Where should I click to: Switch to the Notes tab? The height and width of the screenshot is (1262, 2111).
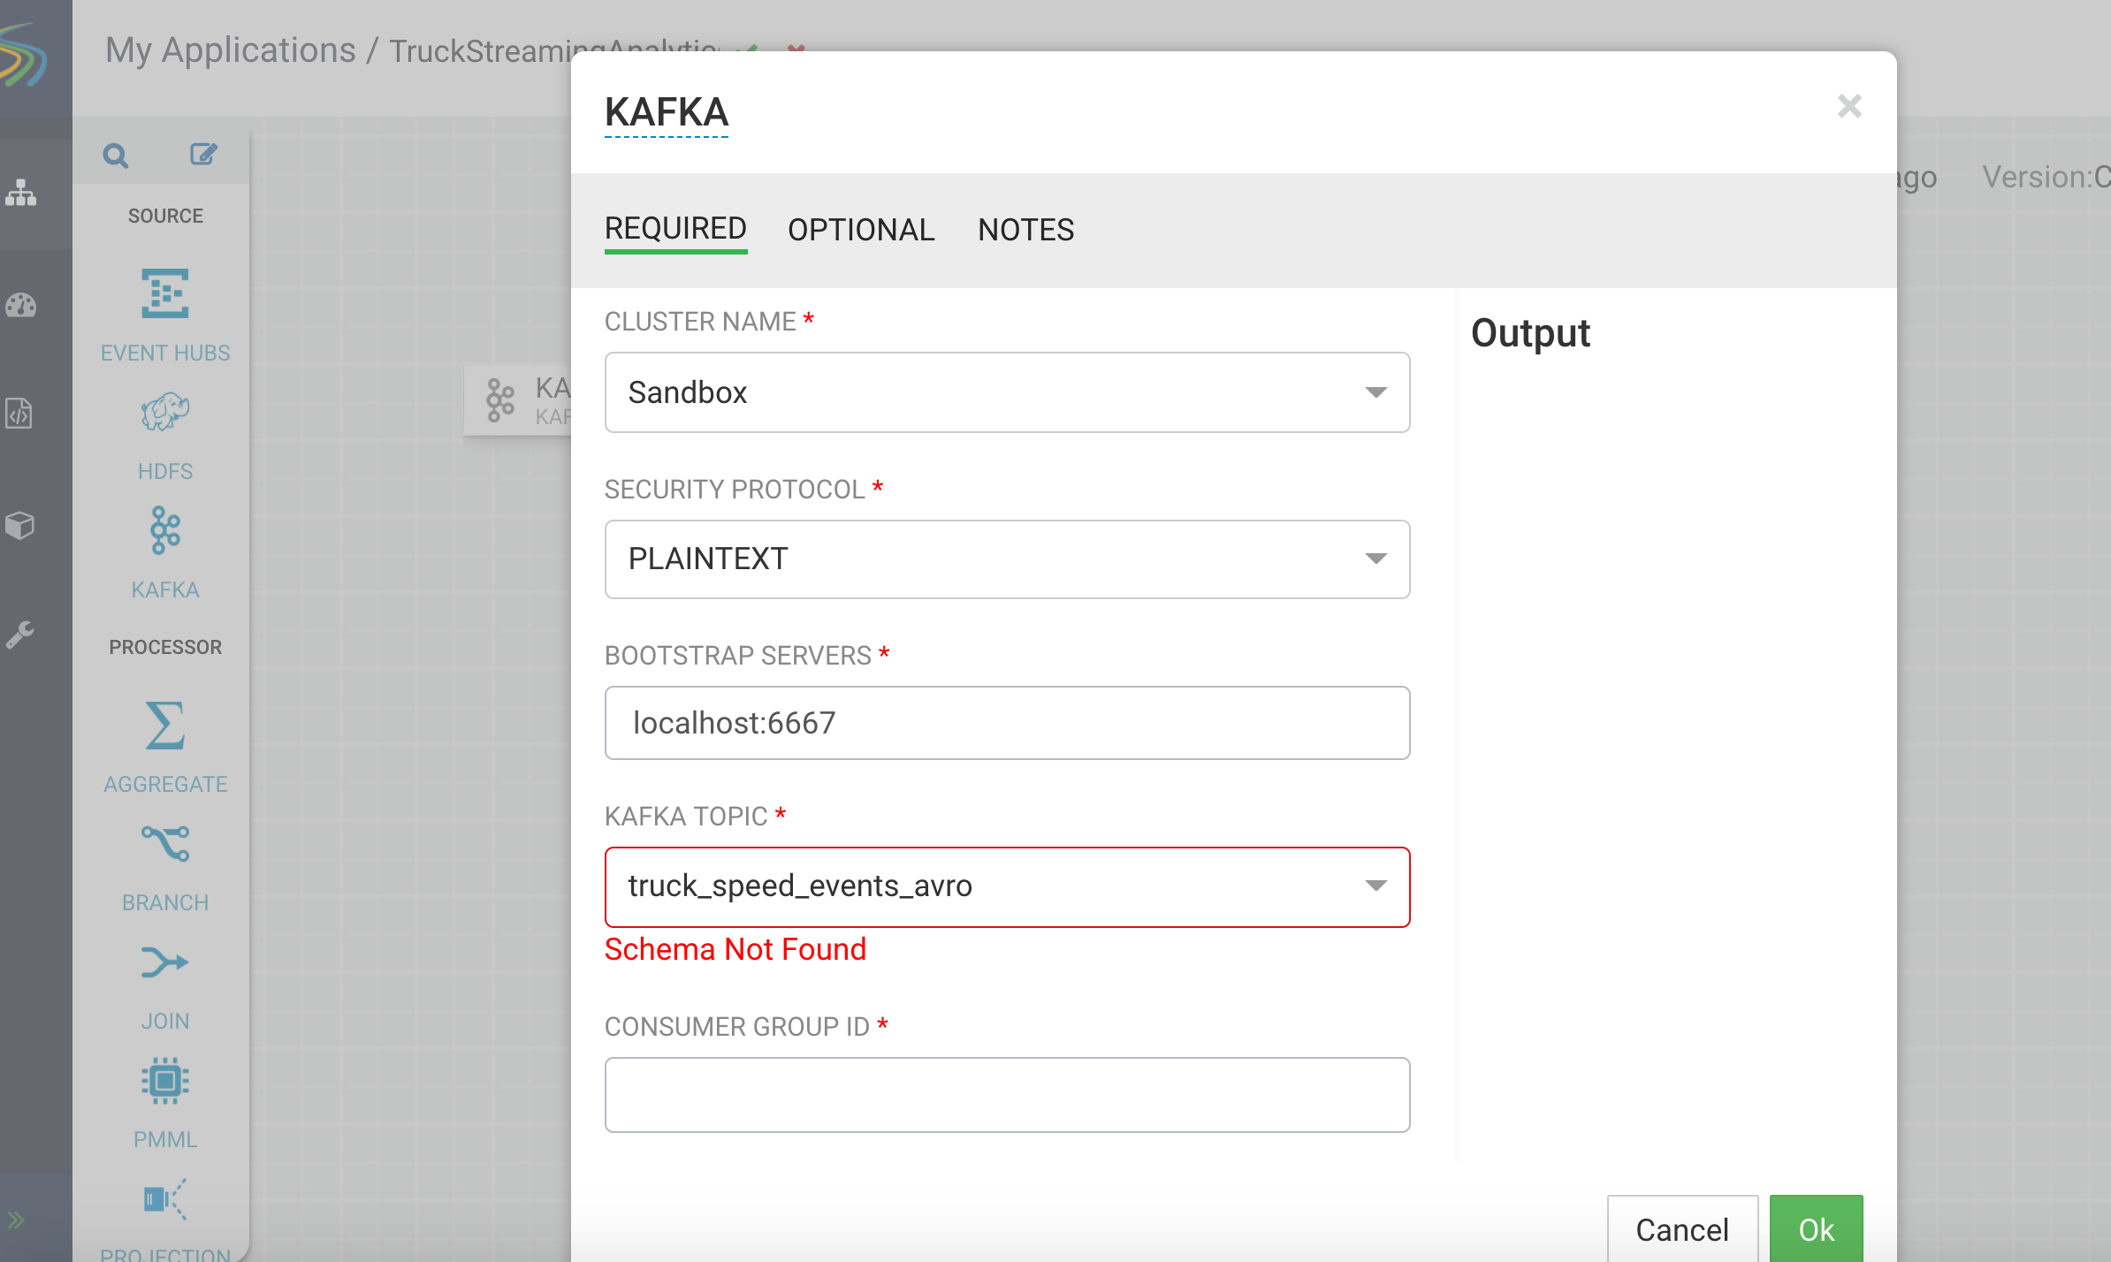coord(1025,230)
